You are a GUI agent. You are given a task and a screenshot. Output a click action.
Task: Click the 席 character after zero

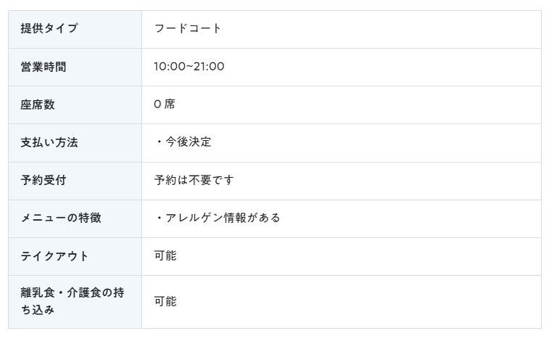tap(170, 104)
